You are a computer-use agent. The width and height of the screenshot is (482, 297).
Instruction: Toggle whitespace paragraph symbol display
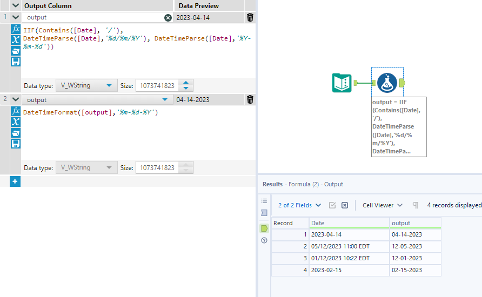416,205
